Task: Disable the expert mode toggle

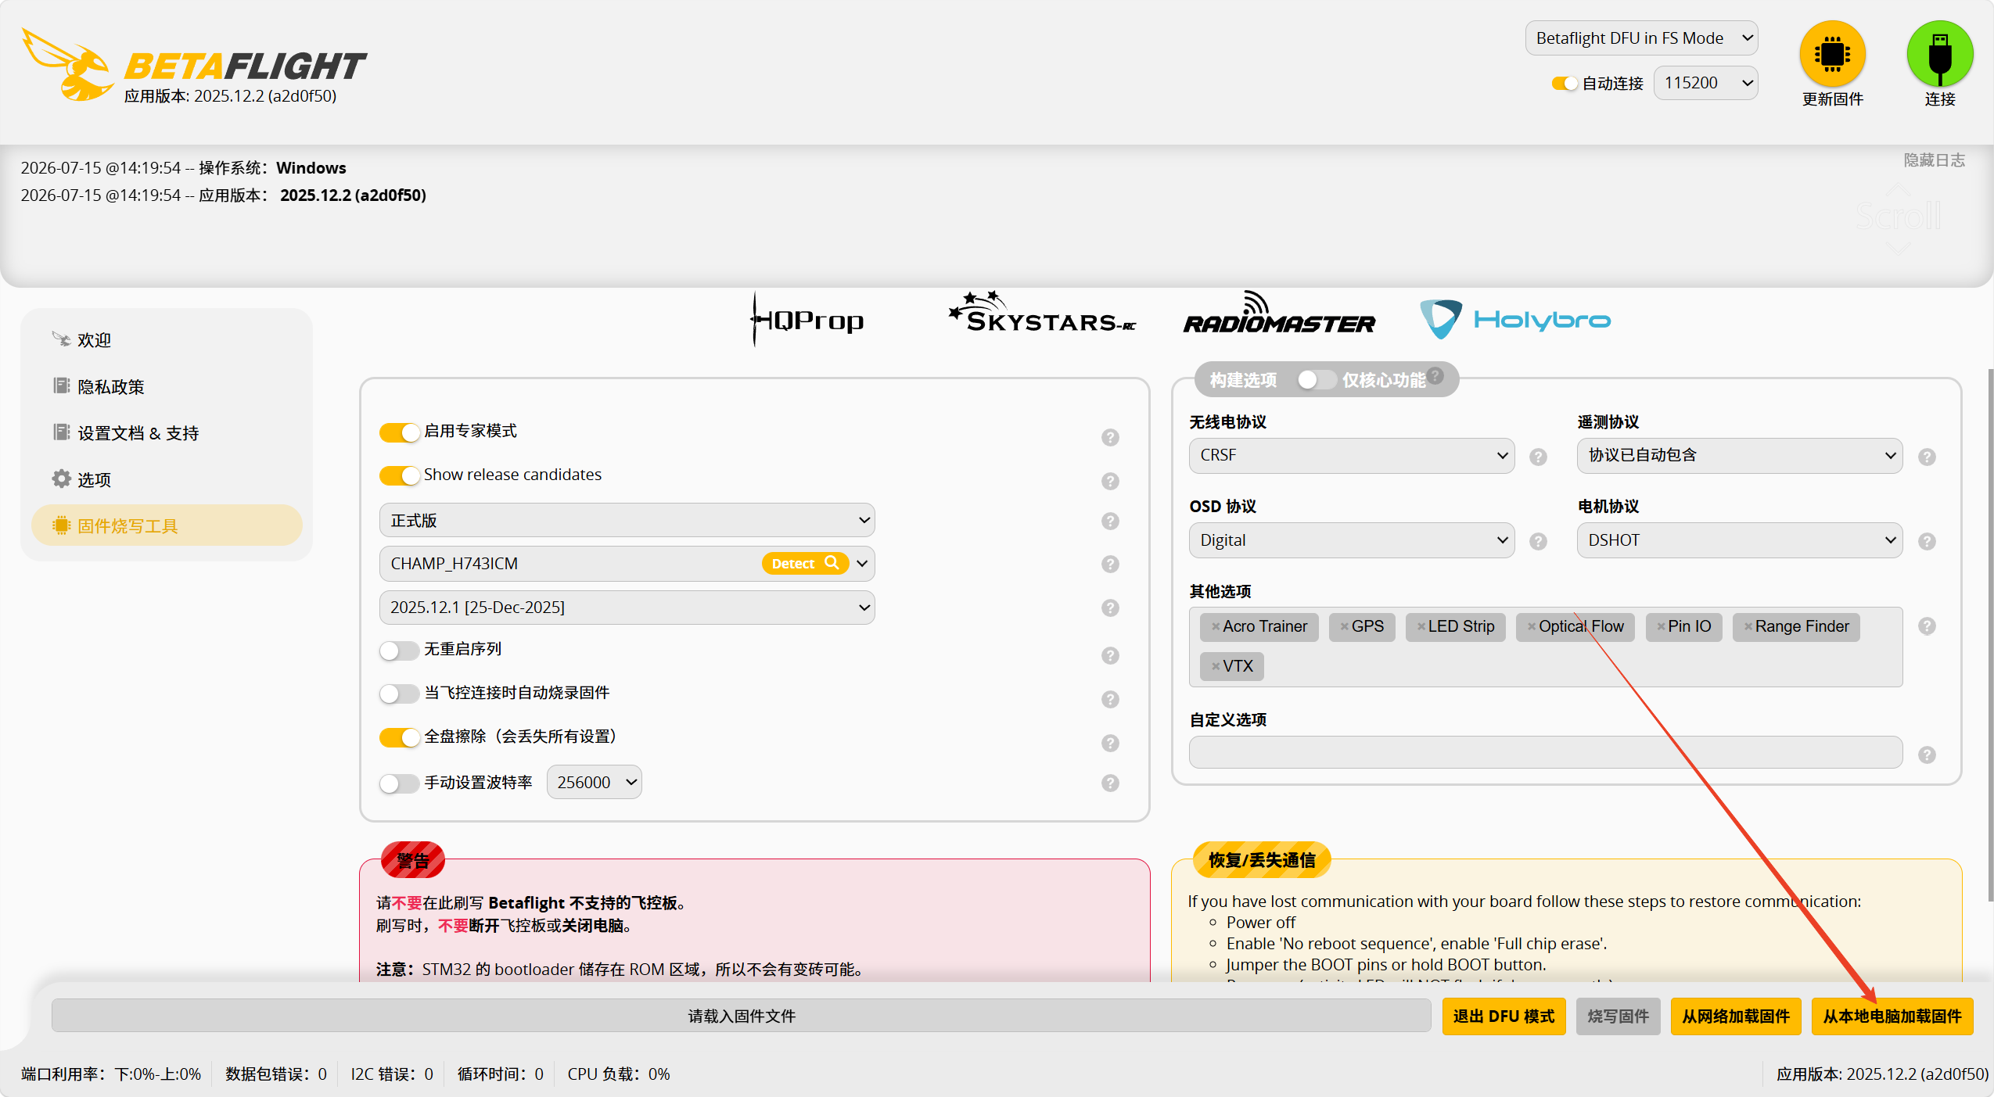Action: (399, 432)
